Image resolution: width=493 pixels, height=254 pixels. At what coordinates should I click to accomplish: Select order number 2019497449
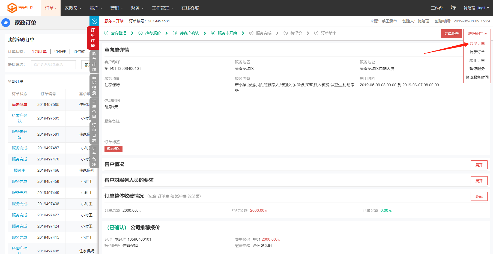pos(48,193)
